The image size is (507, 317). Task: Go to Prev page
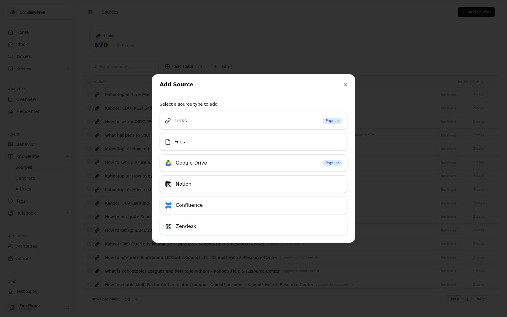pos(454,299)
